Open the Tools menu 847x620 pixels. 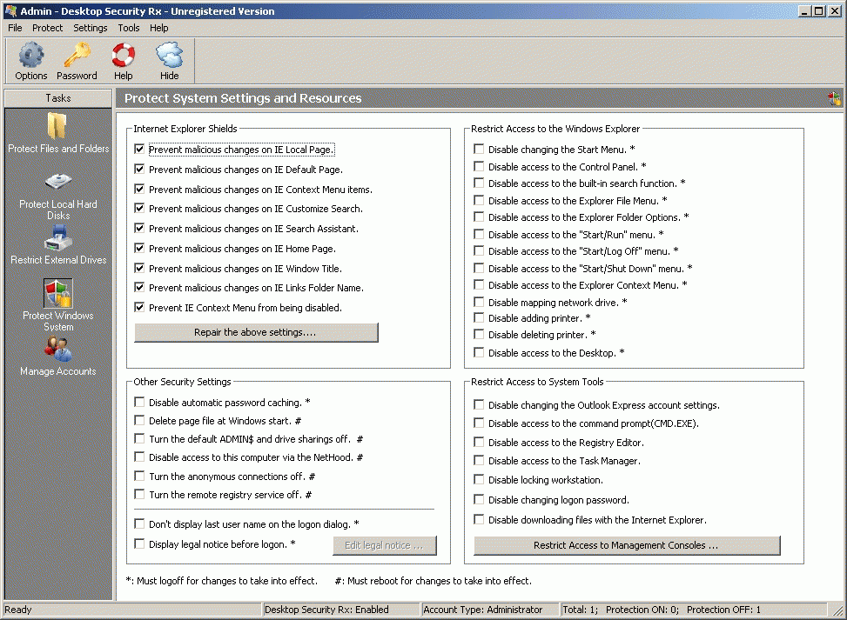pos(129,28)
